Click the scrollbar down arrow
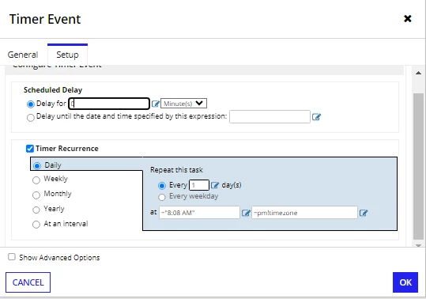 pos(418,245)
